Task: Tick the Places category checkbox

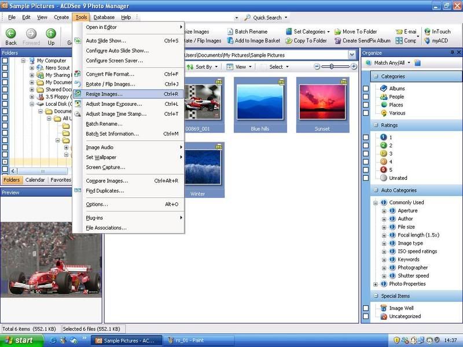Action: [x=366, y=105]
